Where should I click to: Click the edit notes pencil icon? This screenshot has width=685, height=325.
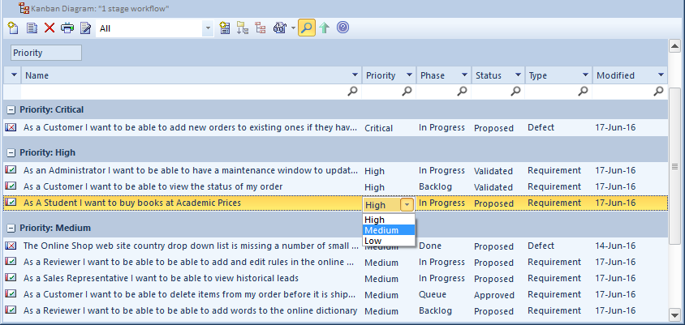pyautogui.click(x=85, y=28)
